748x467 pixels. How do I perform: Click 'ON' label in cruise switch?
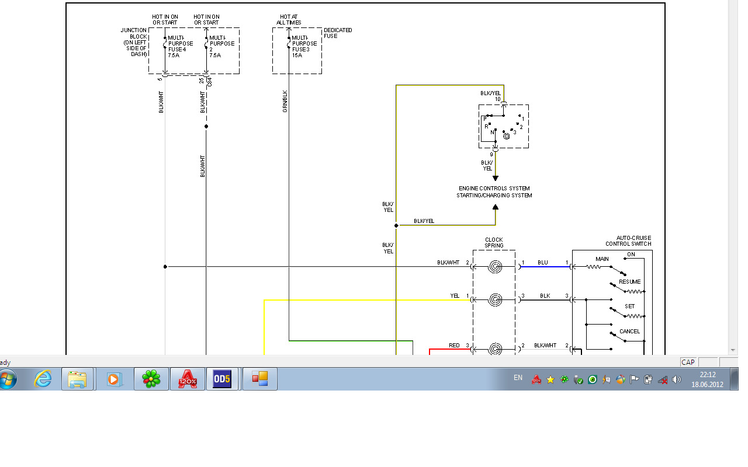(631, 255)
